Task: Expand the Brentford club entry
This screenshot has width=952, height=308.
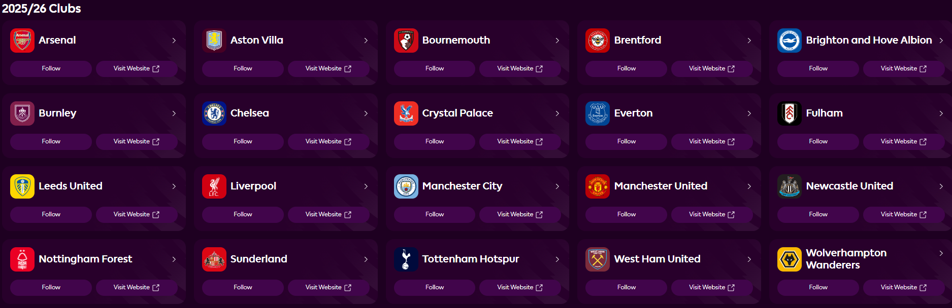Action: 749,40
